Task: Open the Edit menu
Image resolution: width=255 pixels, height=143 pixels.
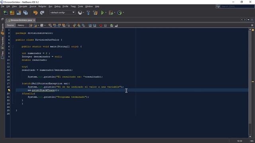Action: pos(8,6)
